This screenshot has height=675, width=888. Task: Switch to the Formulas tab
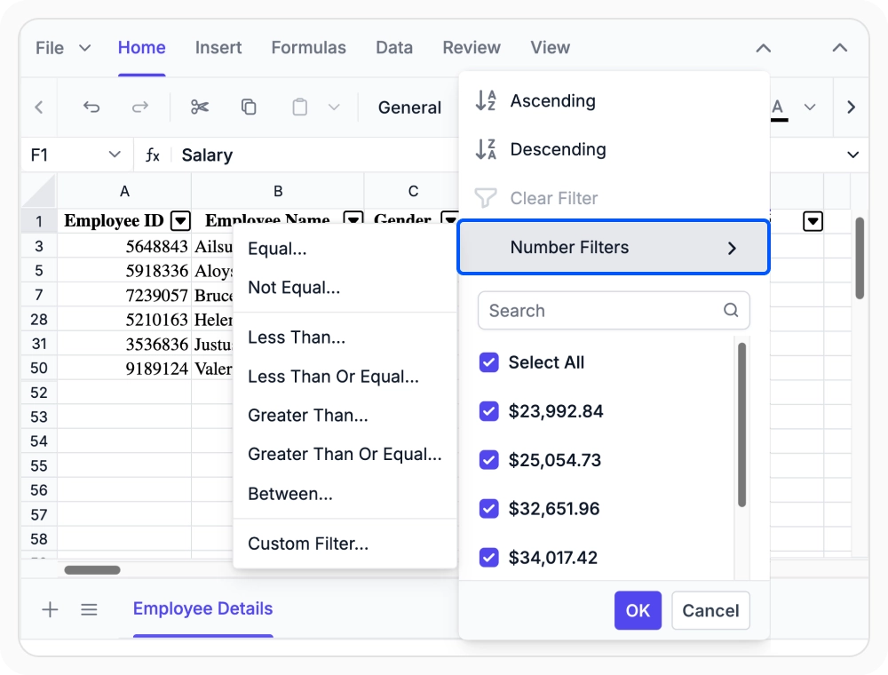coord(309,48)
